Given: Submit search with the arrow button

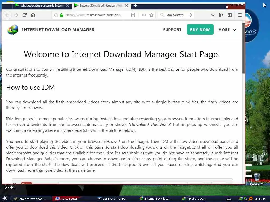Looking at the screenshot, I should click(x=190, y=15).
